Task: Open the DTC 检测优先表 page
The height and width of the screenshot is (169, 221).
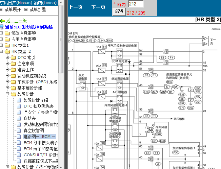Action: 39,106
